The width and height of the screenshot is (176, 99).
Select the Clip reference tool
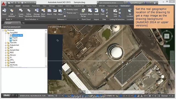pos(55,12)
